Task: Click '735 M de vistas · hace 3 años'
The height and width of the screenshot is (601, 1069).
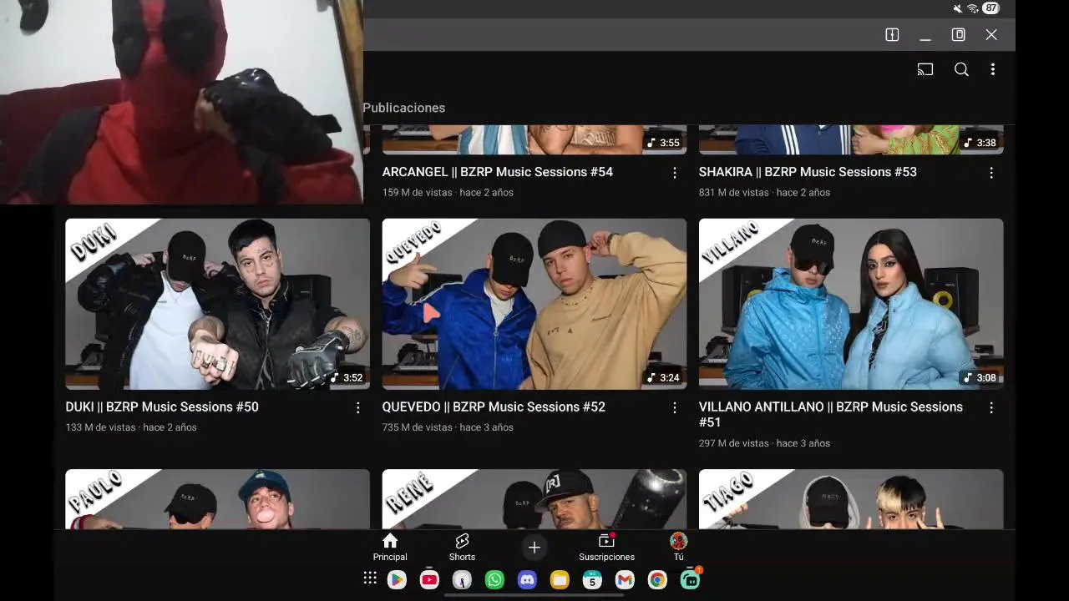Action: pos(448,427)
